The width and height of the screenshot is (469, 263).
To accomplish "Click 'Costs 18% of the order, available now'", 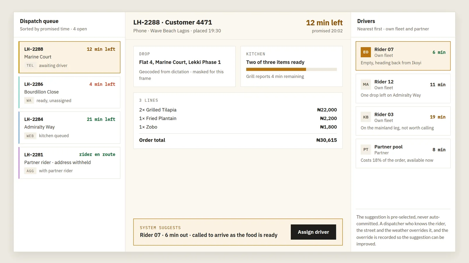I will tap(397, 160).
